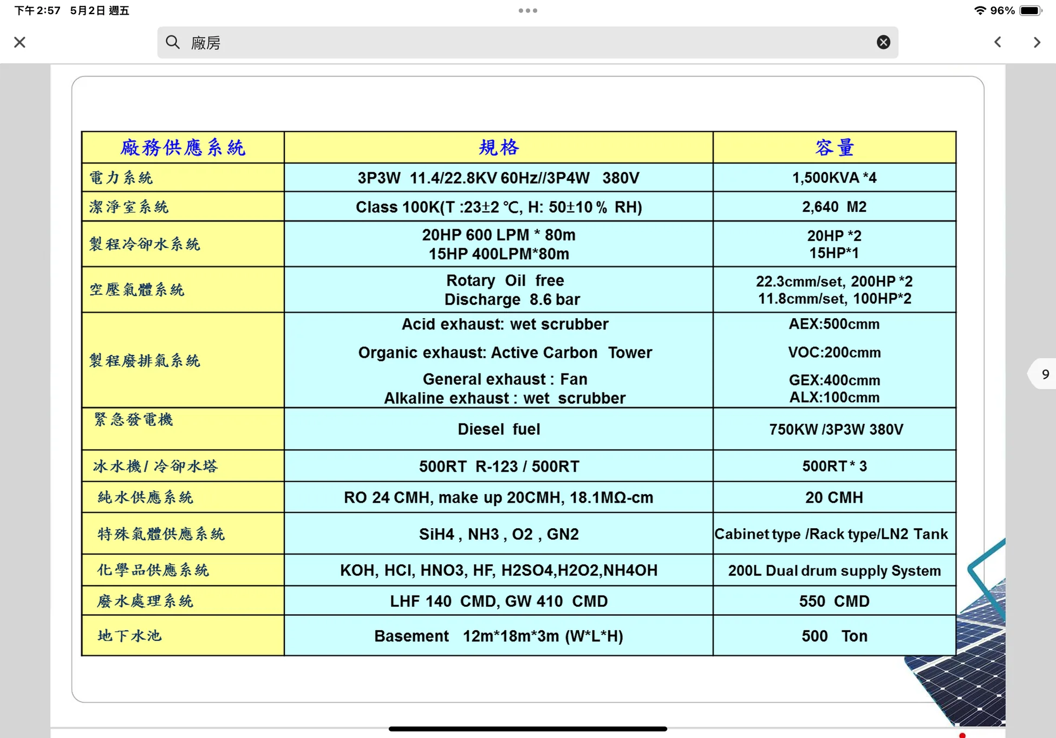Select the 製程冷卻水系統 row label
The height and width of the screenshot is (738, 1056).
[183, 244]
